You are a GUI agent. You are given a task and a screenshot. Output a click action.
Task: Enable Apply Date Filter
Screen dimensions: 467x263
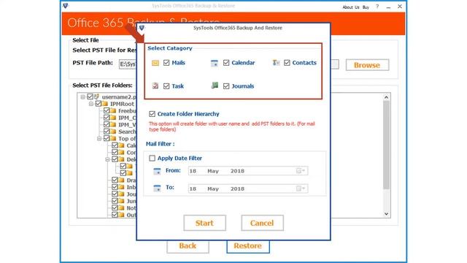click(x=153, y=158)
